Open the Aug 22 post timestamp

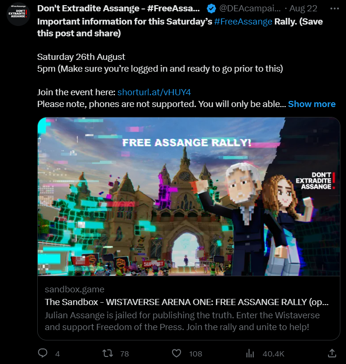(x=303, y=8)
